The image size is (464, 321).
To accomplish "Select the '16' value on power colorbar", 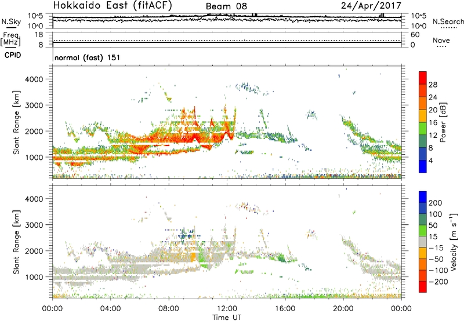I will (433, 123).
